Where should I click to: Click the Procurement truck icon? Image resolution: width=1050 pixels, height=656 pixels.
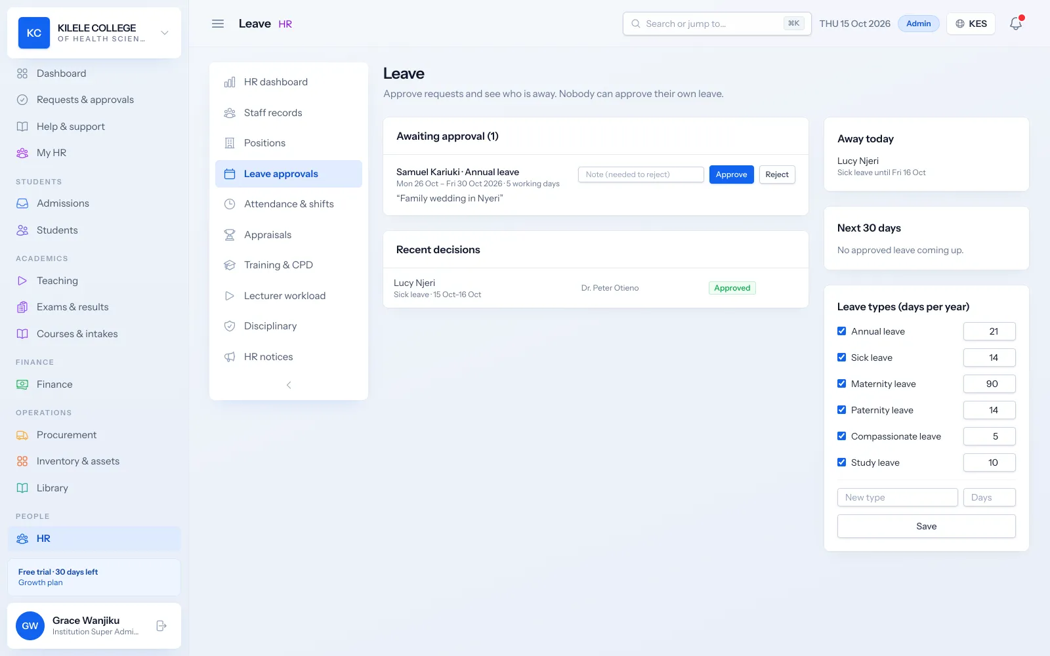(x=22, y=435)
